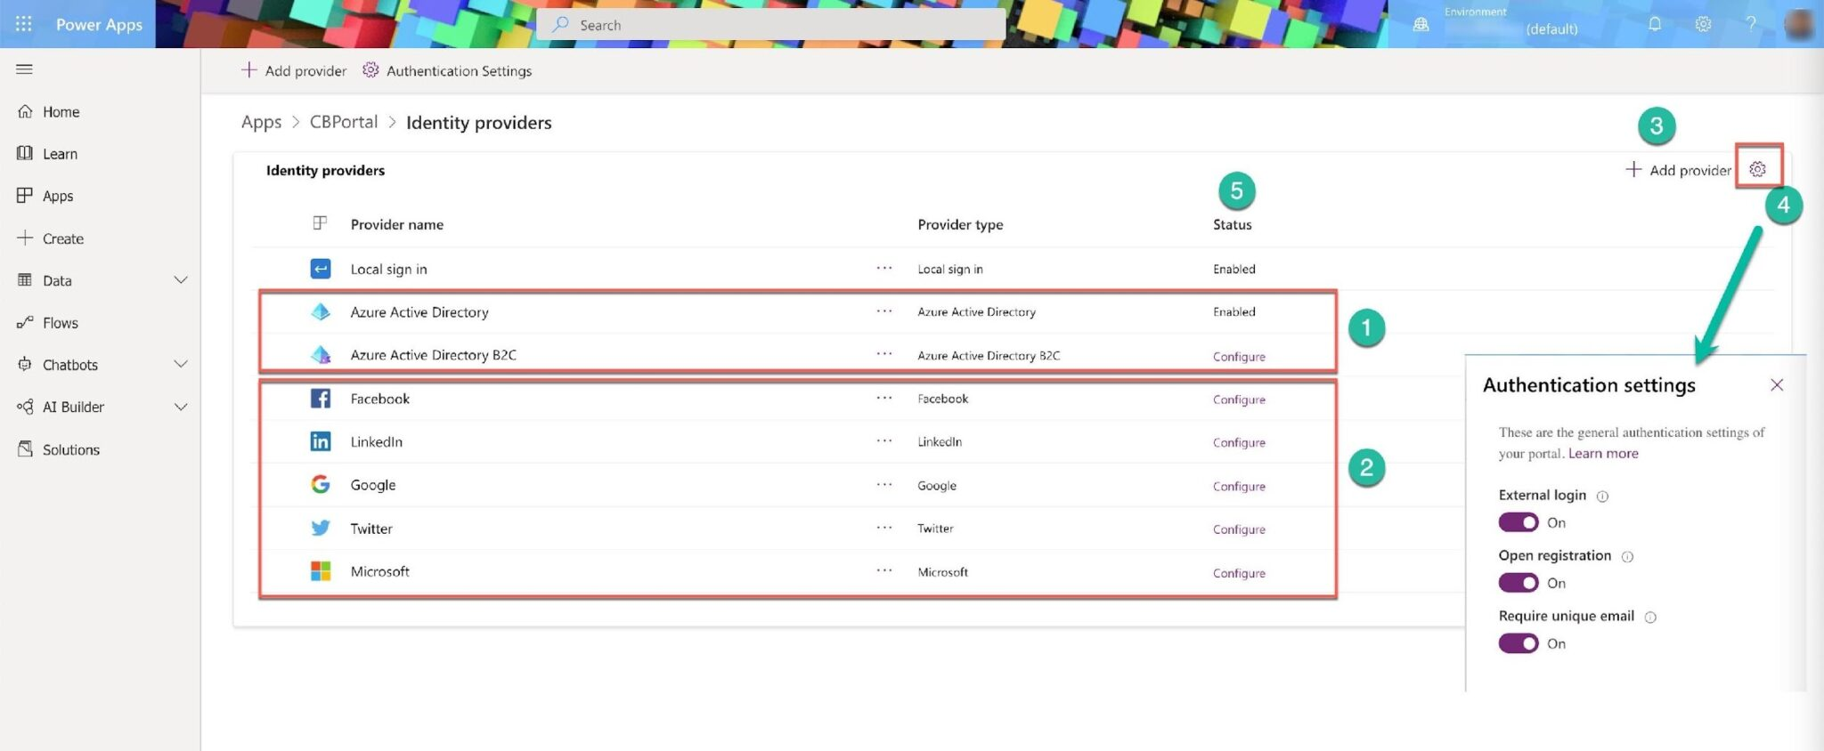This screenshot has height=751, width=1824.
Task: Toggle the External login switch
Action: (1519, 522)
